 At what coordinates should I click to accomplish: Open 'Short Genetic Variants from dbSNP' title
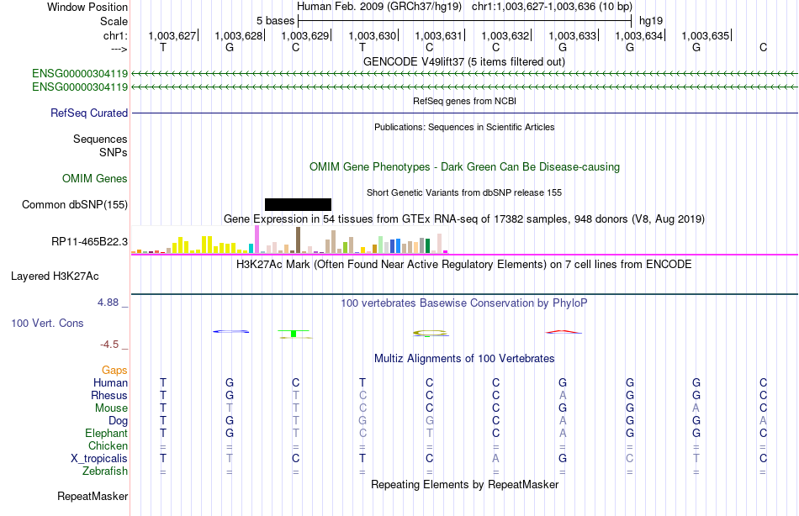(464, 192)
